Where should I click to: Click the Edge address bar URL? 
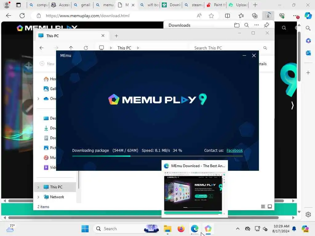[88, 16]
